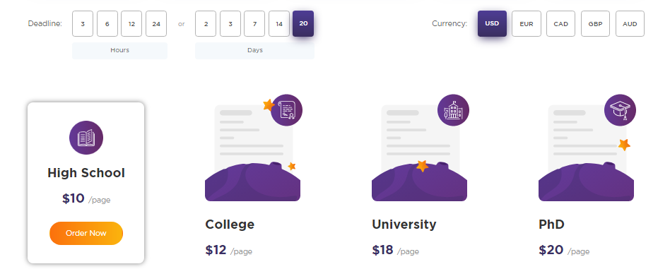Click the PhD graduation cap icon
Viewport: 670px width, 269px height.
[620, 110]
